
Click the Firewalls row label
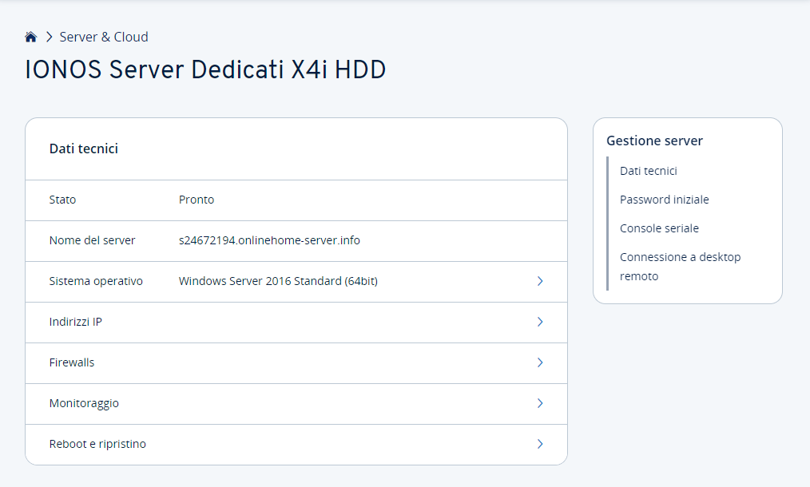(x=72, y=362)
